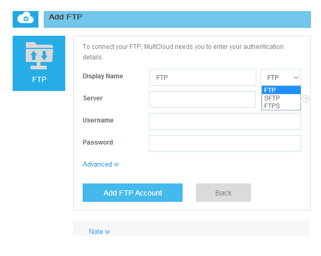Click the add cloud icon

point(25,18)
